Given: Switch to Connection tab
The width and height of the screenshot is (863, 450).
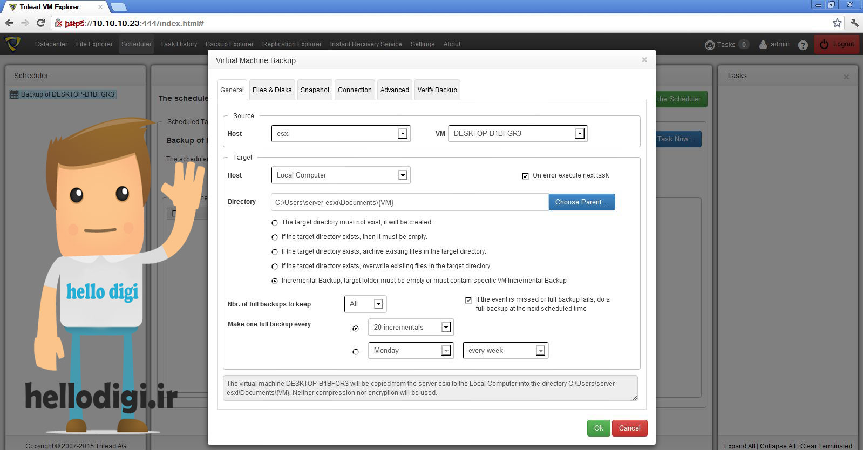Looking at the screenshot, I should point(355,90).
